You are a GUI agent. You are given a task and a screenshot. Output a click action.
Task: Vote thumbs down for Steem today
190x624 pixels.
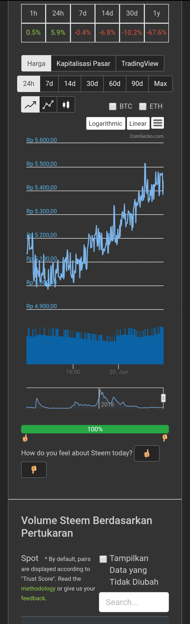pos(34,470)
